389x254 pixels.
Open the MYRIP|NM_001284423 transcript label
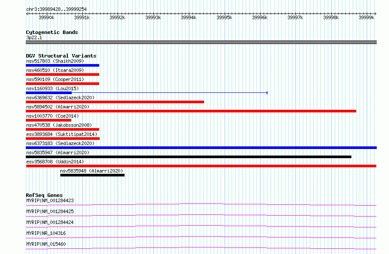[x=50, y=200]
